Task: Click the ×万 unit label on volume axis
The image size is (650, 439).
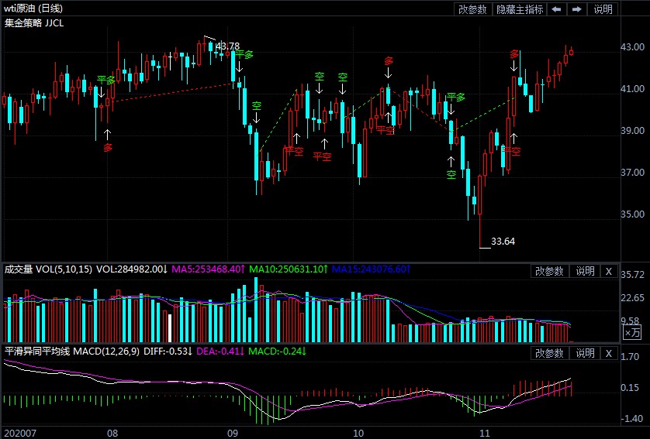Action: [632, 333]
